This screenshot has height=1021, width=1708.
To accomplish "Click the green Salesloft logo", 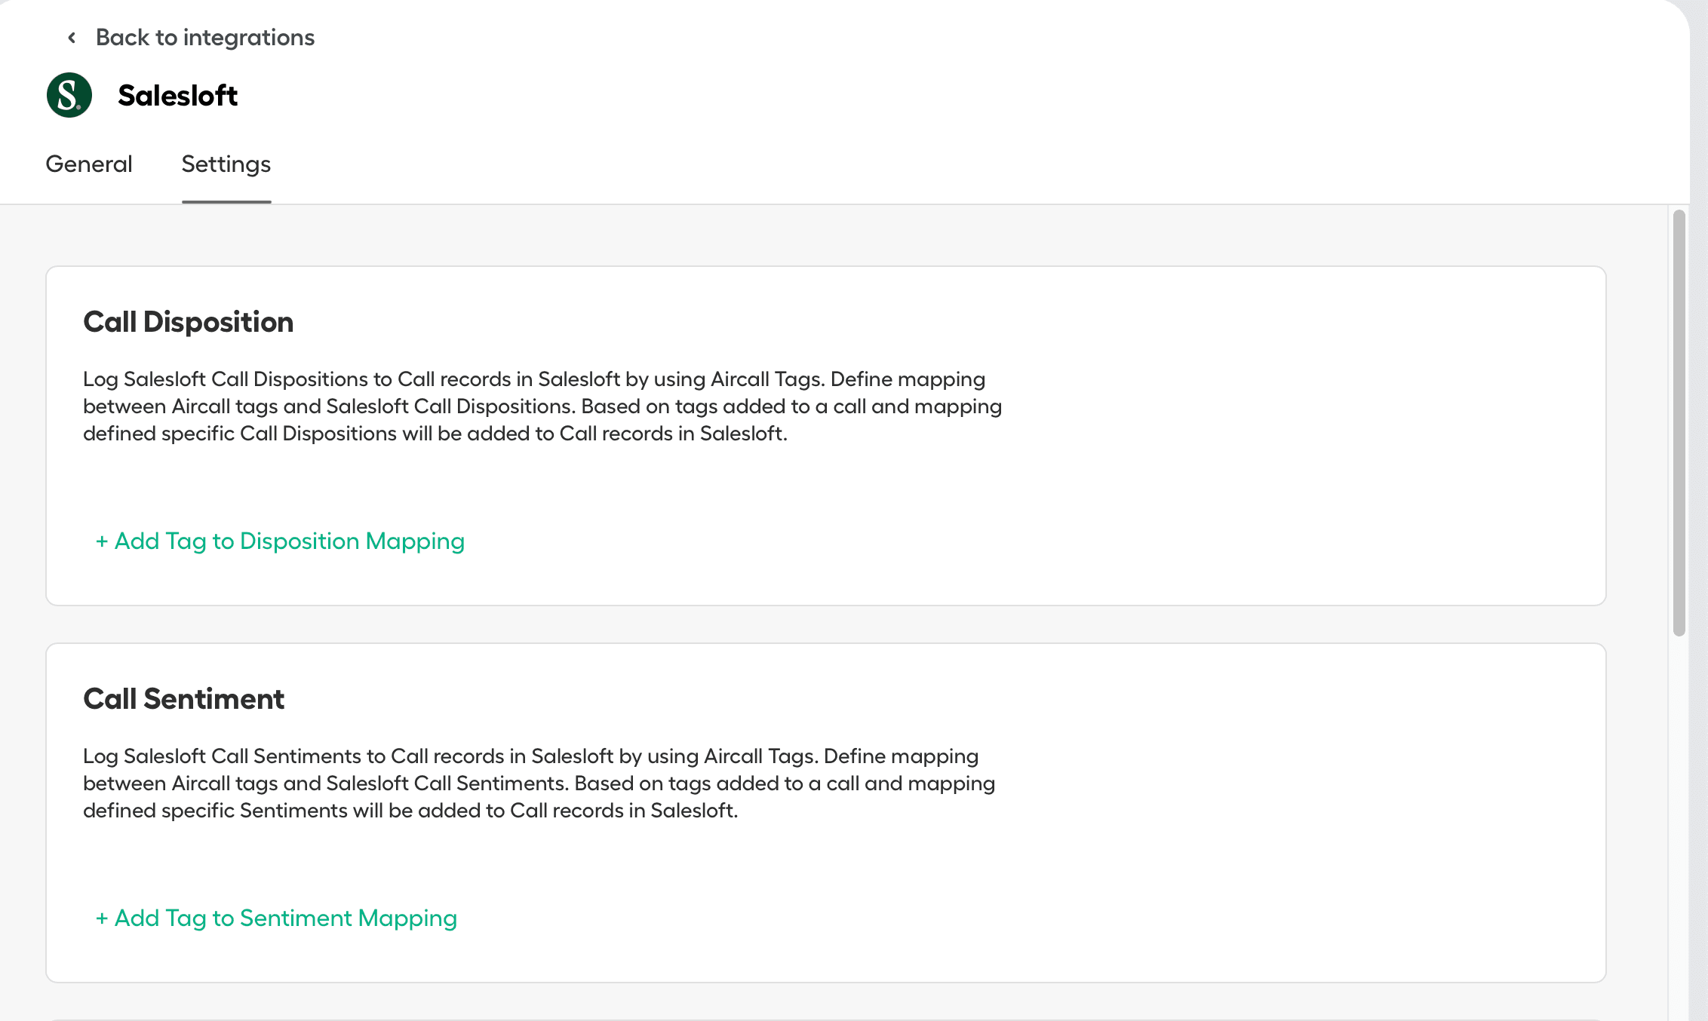I will [69, 95].
